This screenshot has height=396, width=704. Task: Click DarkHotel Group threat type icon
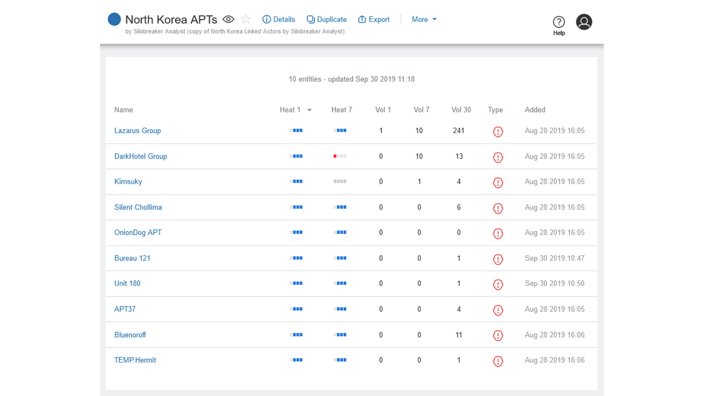498,157
